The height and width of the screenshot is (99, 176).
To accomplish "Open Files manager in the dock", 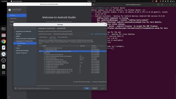I will 4,35.
